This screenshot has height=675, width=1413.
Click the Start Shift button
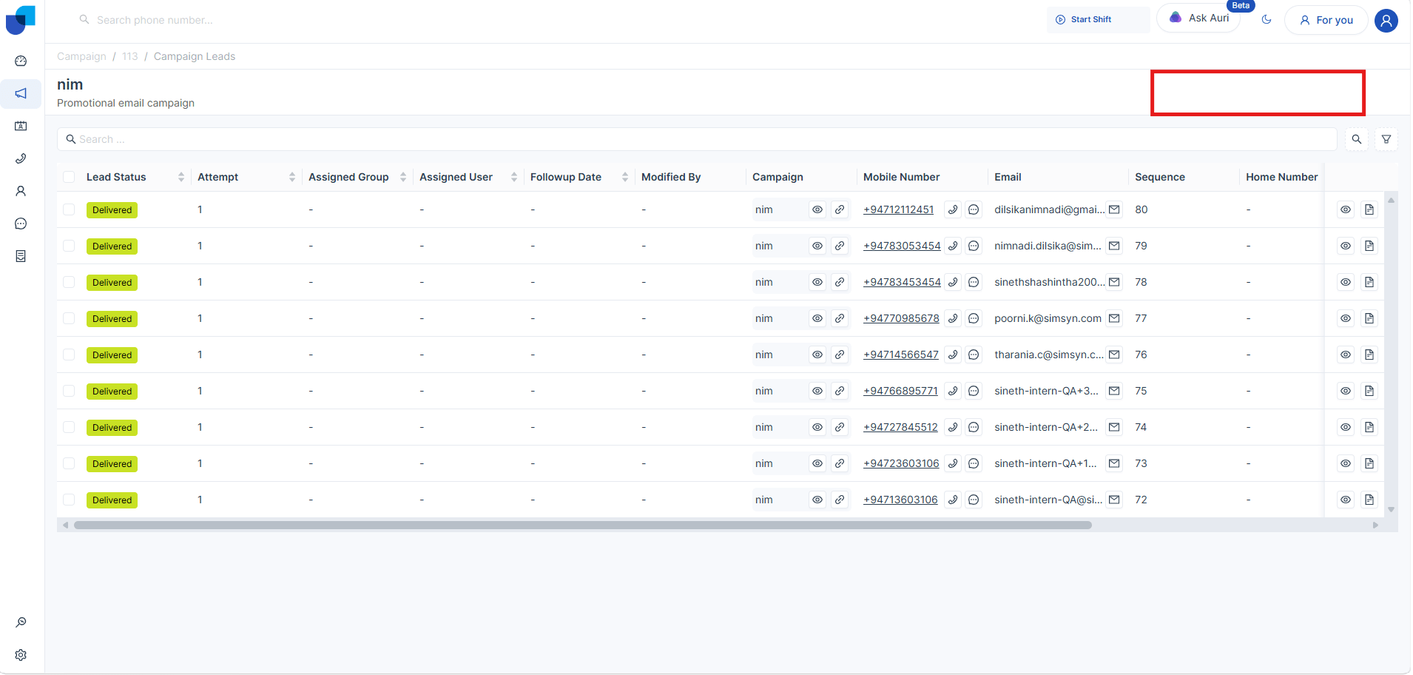tap(1084, 20)
